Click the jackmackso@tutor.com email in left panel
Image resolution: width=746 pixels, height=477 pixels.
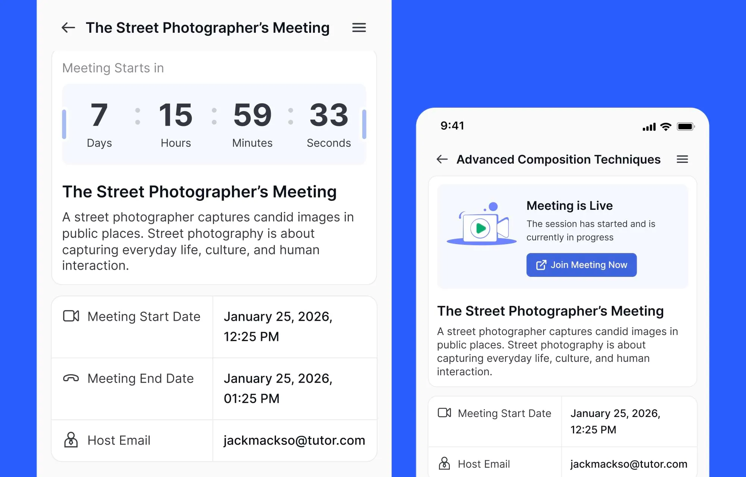(294, 440)
